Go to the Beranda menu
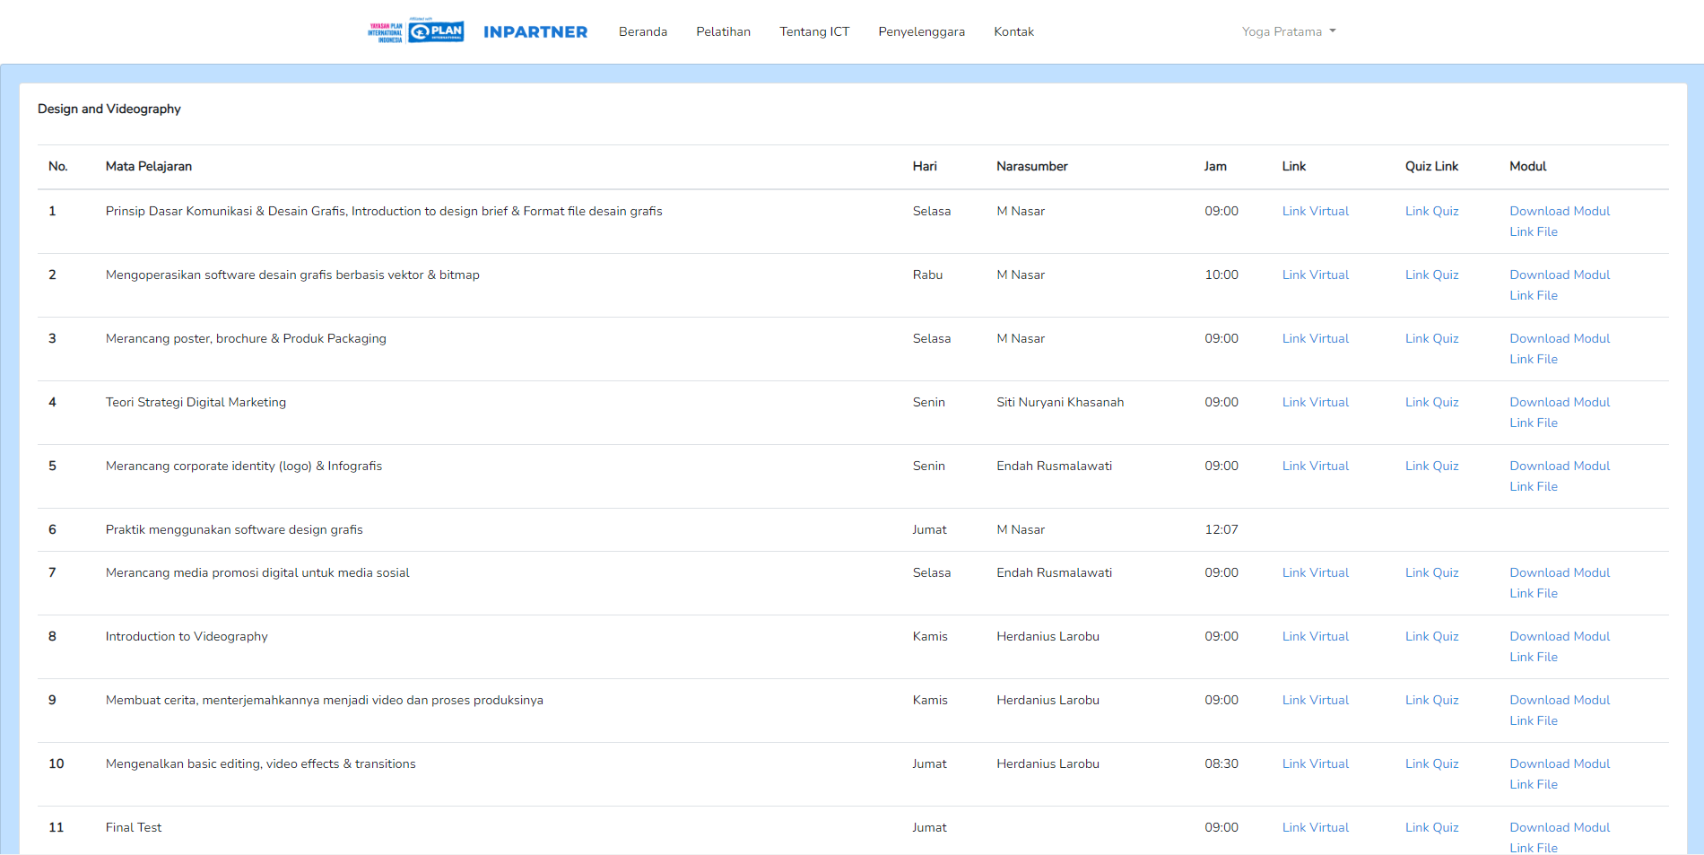This screenshot has height=855, width=1704. click(642, 31)
